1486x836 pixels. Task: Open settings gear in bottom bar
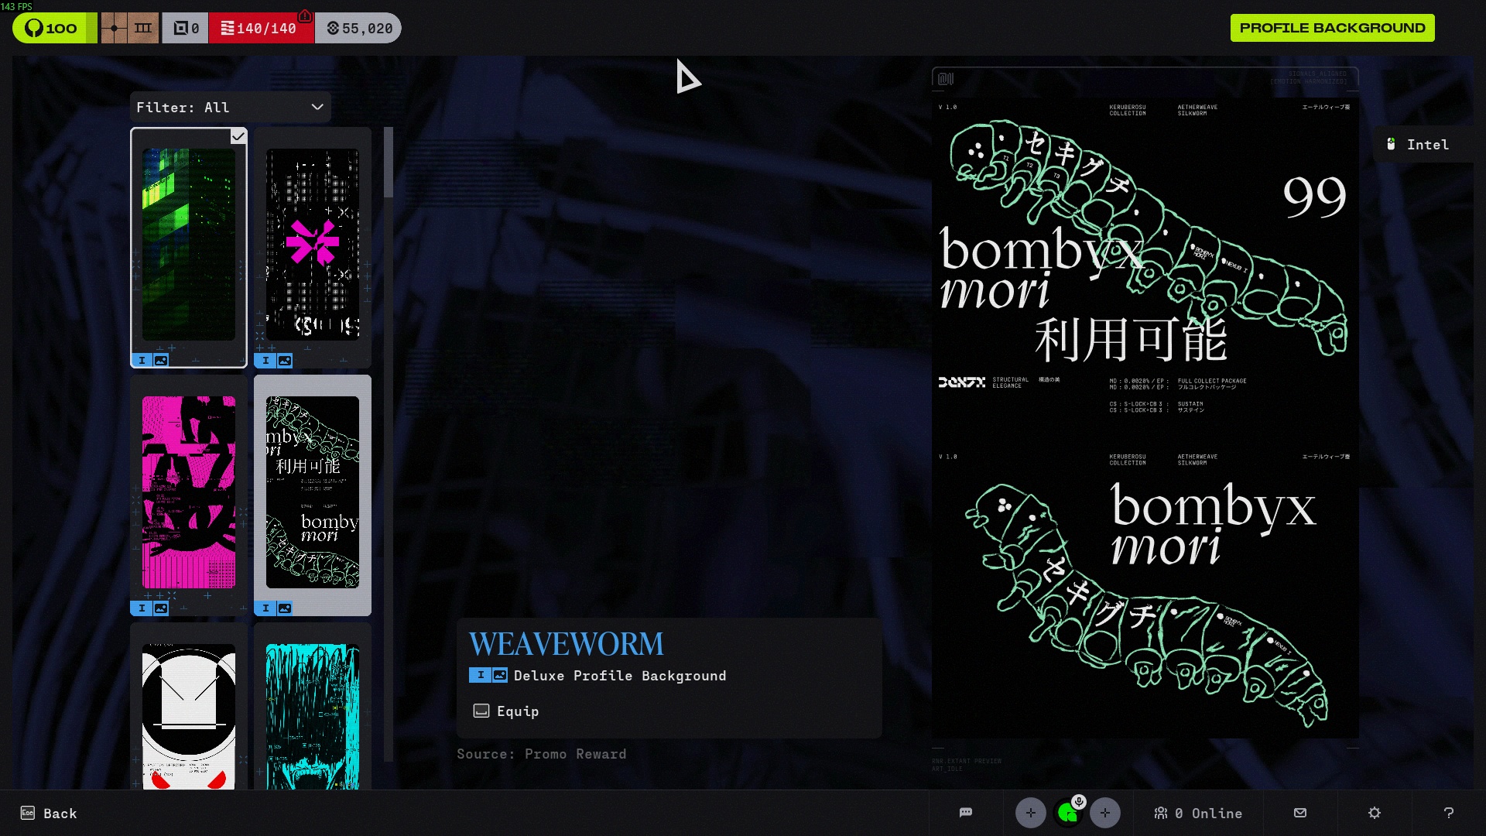tap(1375, 813)
